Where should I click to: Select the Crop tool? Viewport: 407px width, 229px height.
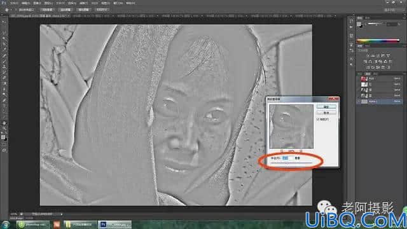pos(4,44)
